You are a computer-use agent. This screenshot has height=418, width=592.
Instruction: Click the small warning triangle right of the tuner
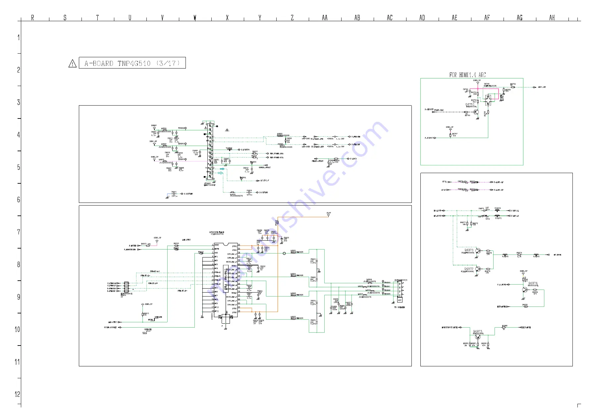pyautogui.click(x=227, y=130)
